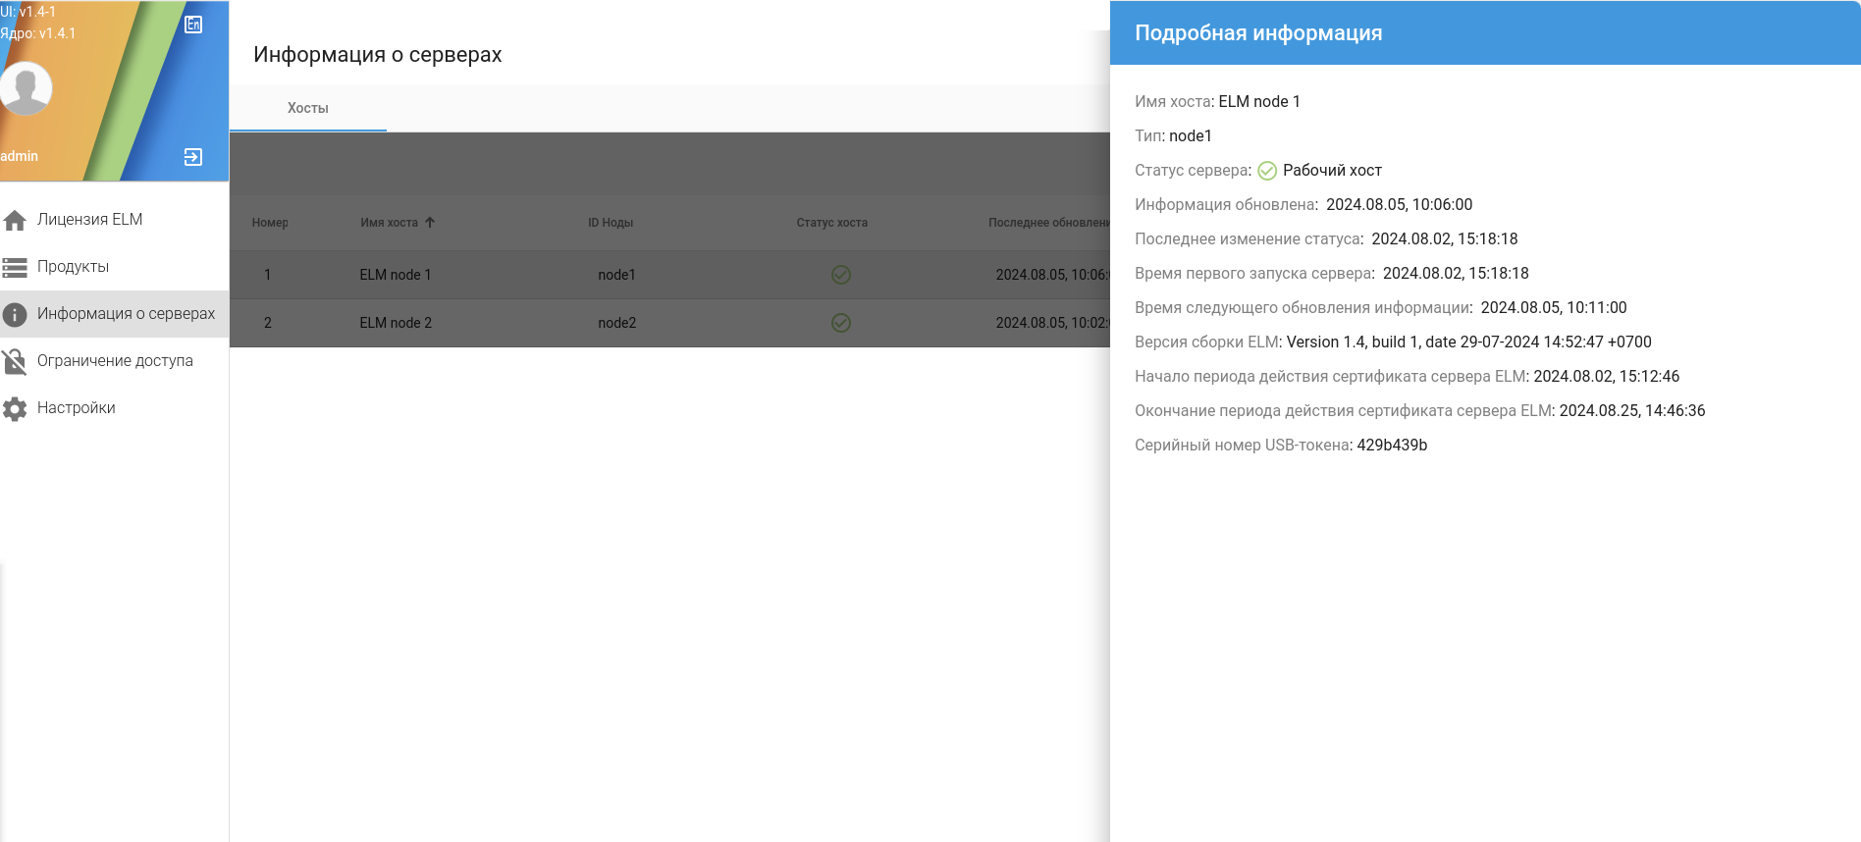
Task: Click the Подробная информация panel title
Action: coord(1258,33)
